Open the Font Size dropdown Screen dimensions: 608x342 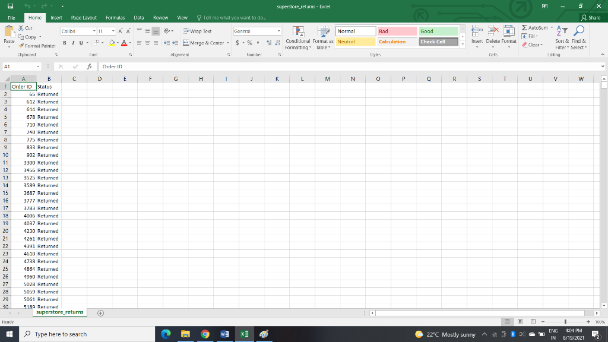tap(113, 31)
